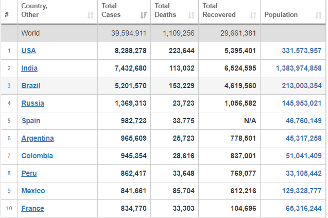Click the Country, Other header text
The height and width of the screenshot is (218, 328).
click(34, 10)
